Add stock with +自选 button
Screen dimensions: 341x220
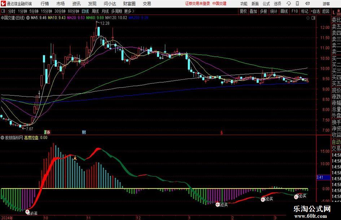(x=315, y=11)
